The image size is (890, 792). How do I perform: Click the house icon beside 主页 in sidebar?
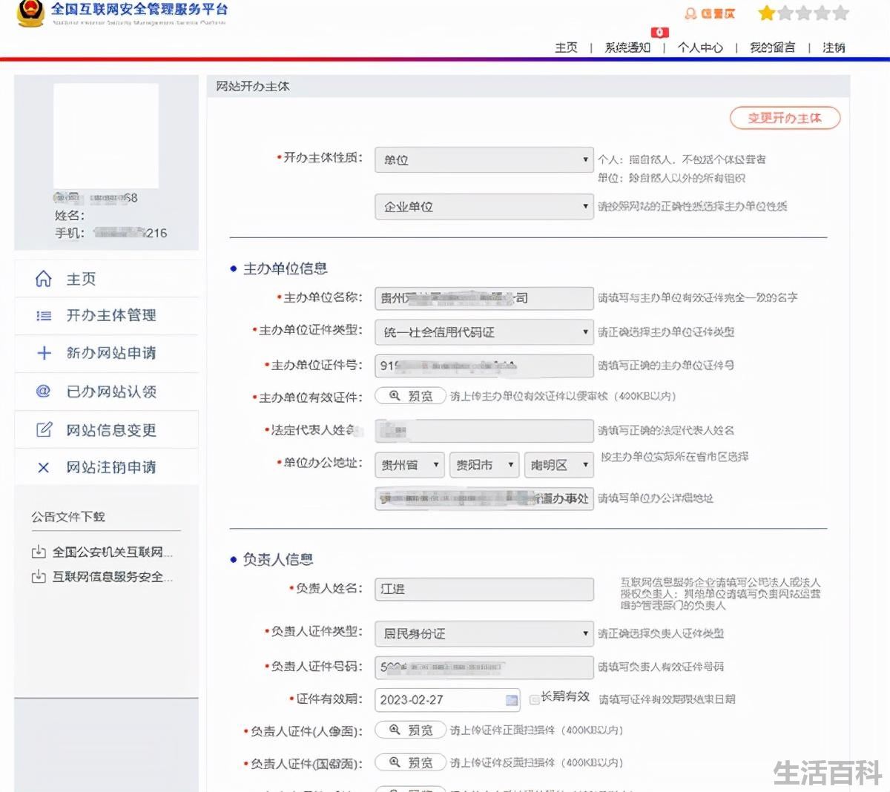pos(44,279)
